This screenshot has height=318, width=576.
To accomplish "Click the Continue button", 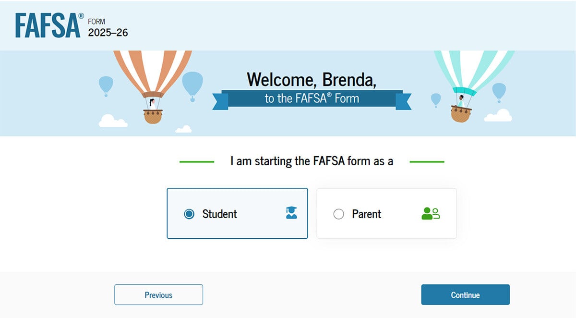I will tap(465, 294).
